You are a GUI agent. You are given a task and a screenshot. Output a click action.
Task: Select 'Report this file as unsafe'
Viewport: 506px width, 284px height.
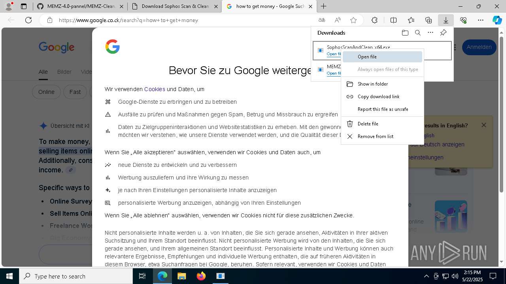[x=382, y=109]
